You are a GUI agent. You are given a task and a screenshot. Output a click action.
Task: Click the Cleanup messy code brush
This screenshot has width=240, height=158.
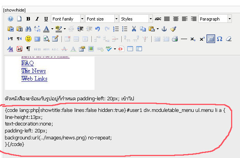point(173,29)
